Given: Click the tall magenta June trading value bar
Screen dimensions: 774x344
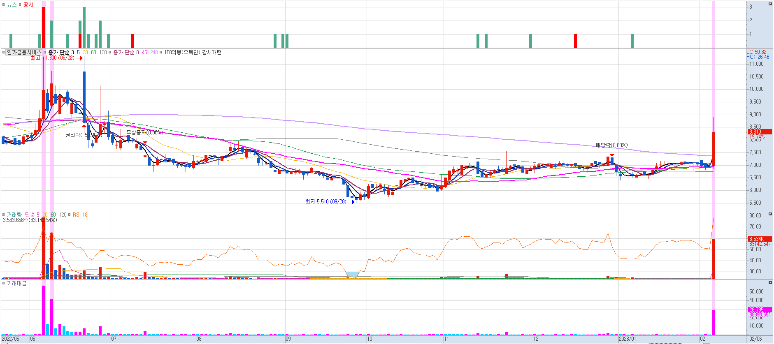Looking at the screenshot, I should click(x=44, y=310).
